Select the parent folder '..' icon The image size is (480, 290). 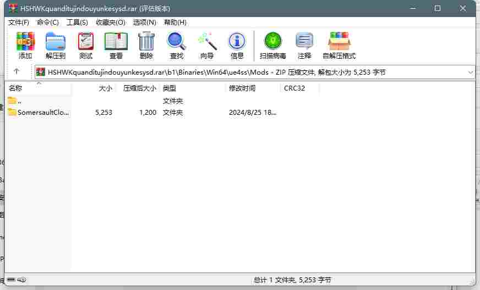12,101
